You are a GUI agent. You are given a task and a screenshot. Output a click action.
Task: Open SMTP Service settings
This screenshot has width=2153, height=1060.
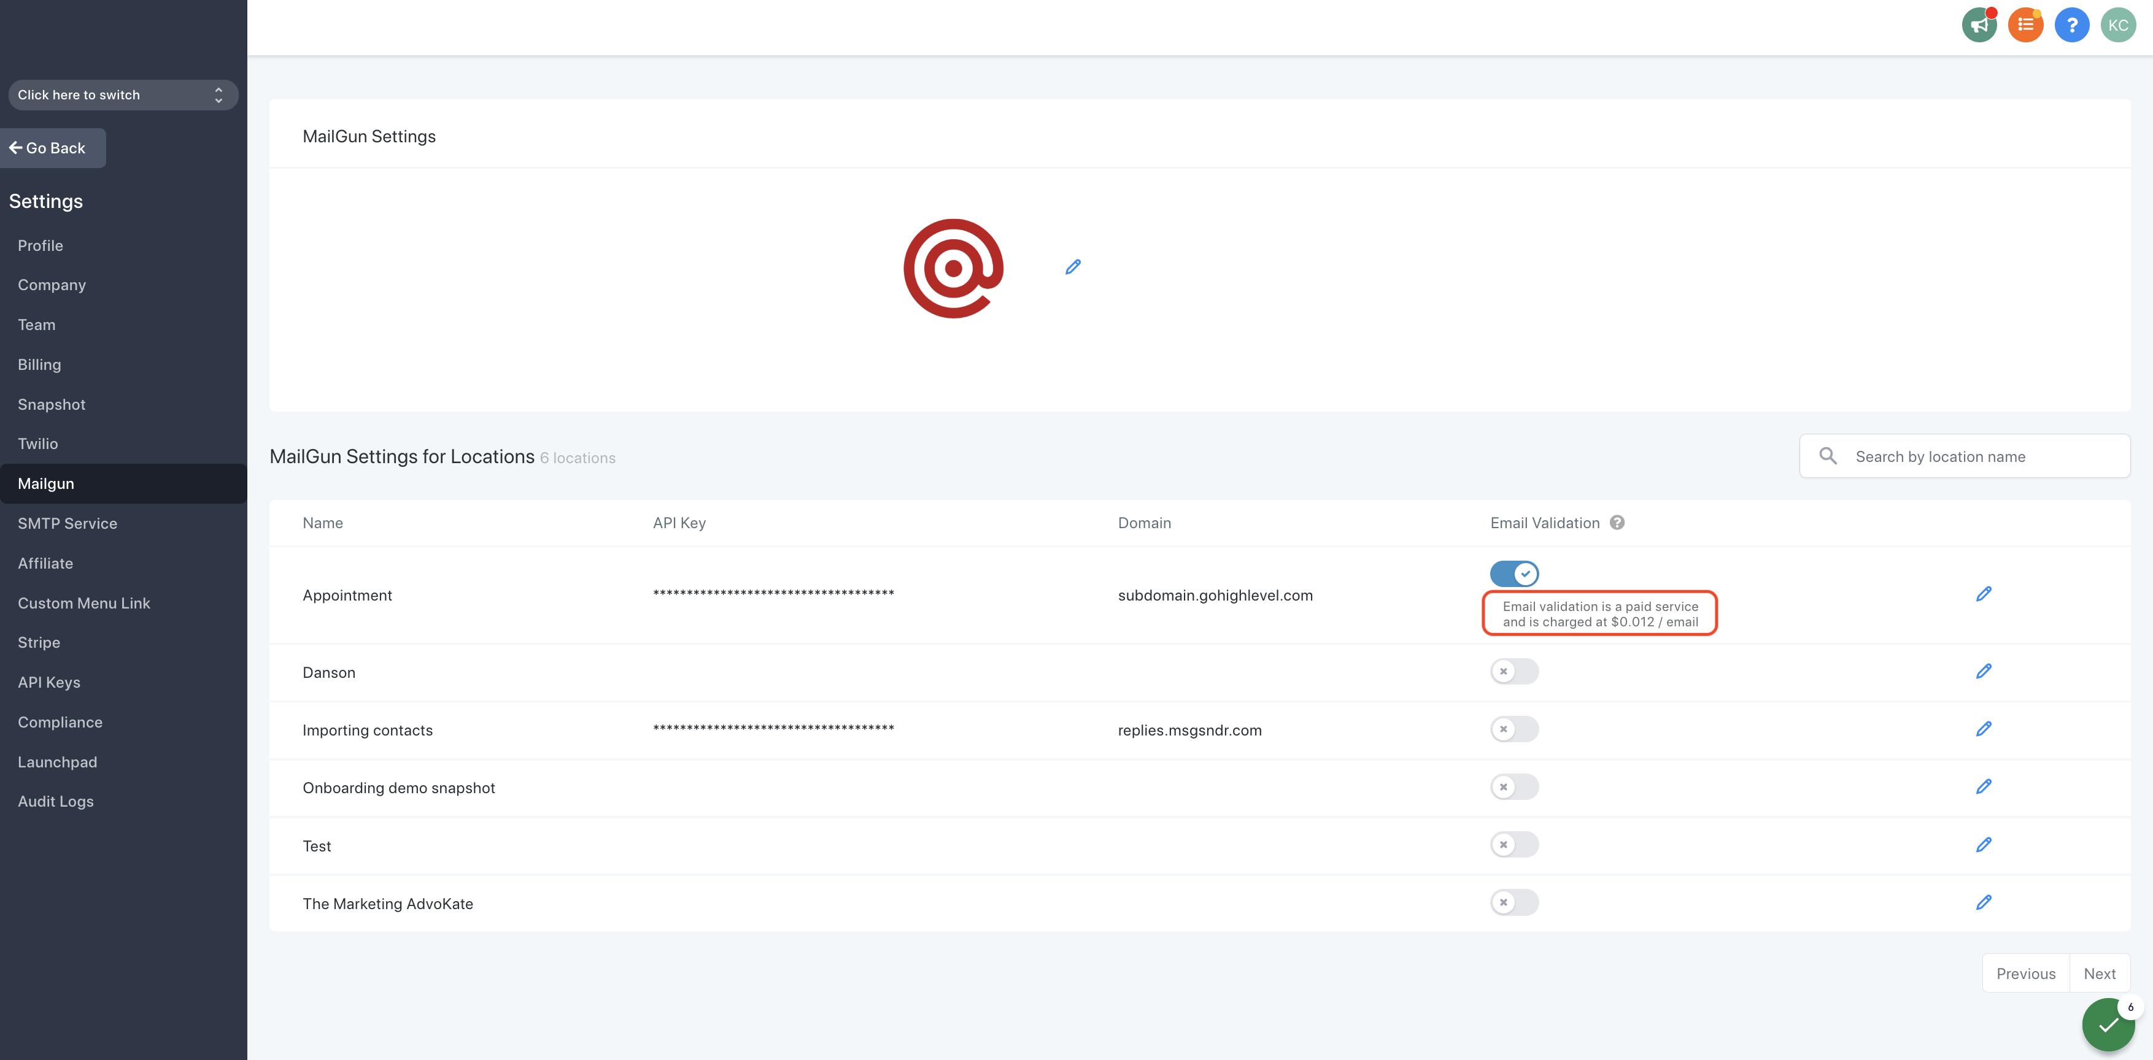tap(68, 524)
